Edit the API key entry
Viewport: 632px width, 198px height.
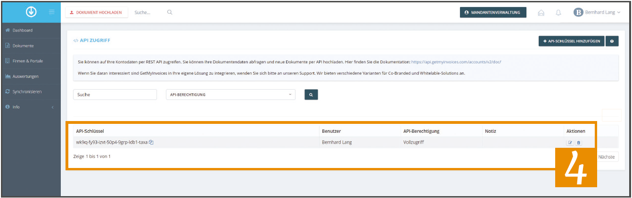570,143
